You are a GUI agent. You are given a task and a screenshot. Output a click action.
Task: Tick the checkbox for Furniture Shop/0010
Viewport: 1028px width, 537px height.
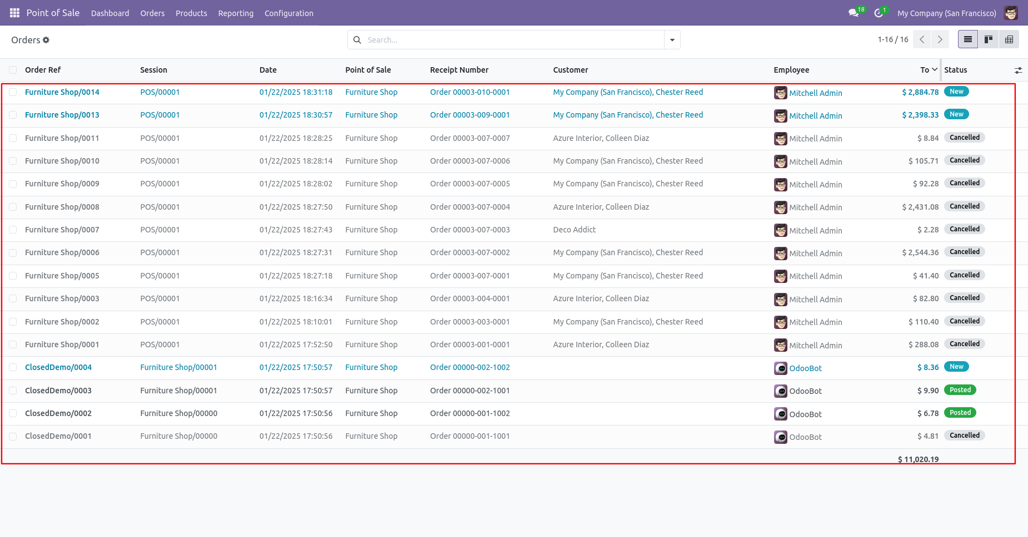(13, 161)
